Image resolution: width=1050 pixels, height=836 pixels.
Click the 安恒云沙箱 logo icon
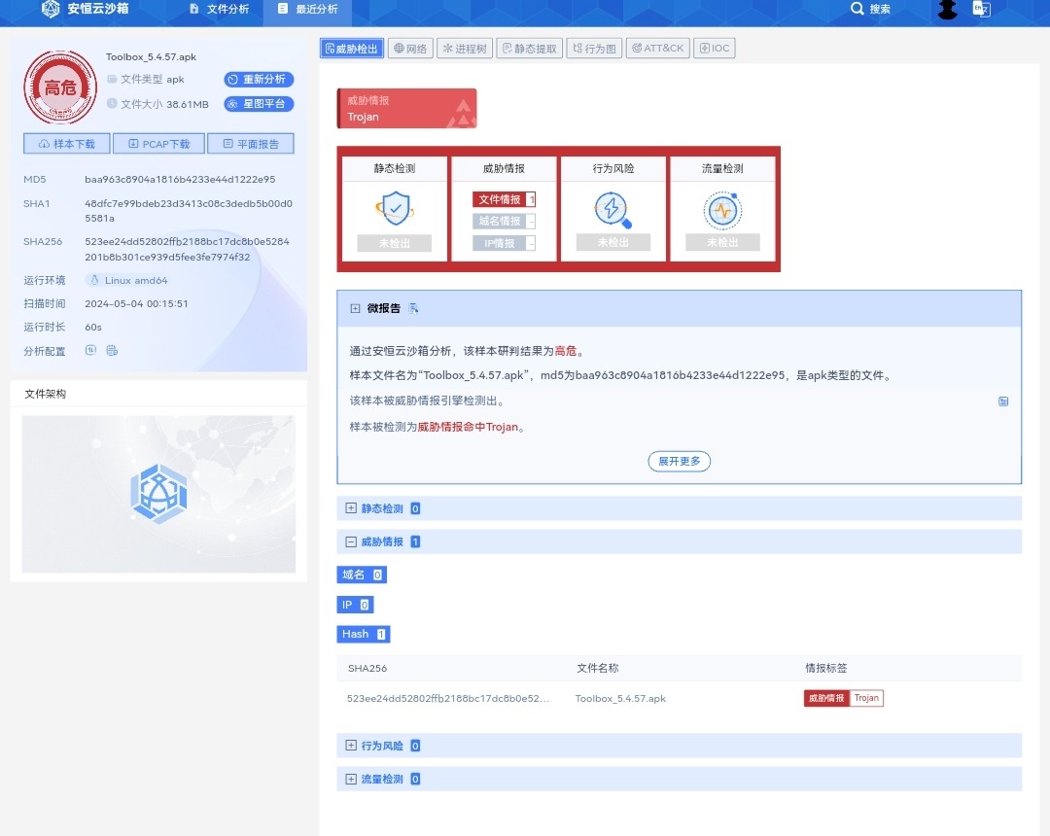51,9
